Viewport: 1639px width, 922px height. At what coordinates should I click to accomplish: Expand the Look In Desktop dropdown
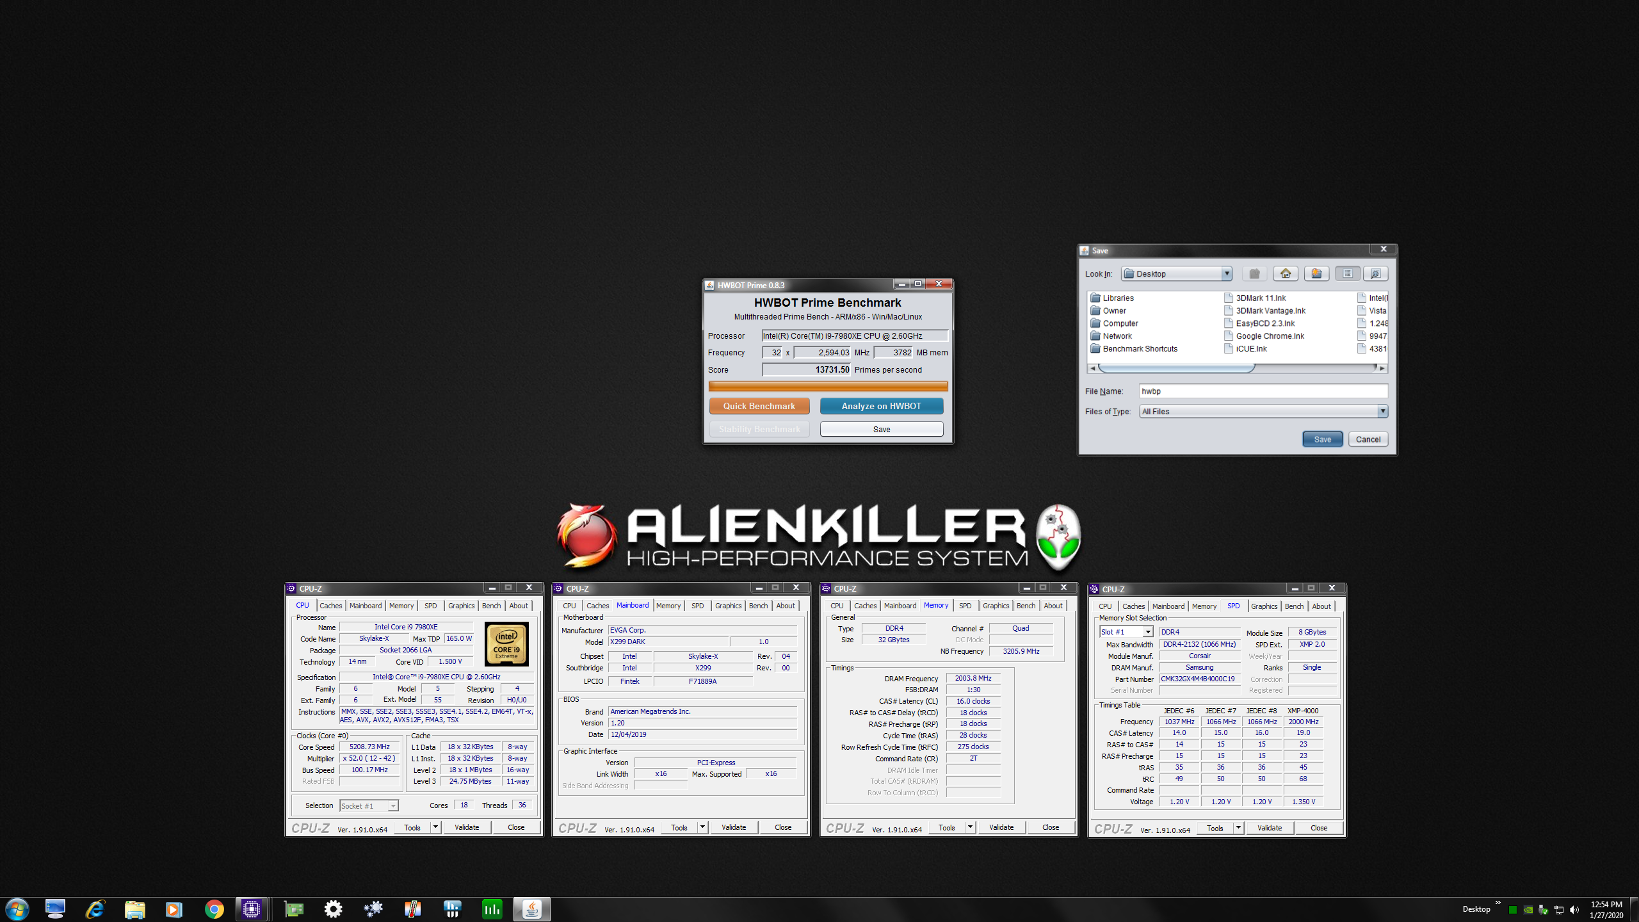(x=1226, y=274)
